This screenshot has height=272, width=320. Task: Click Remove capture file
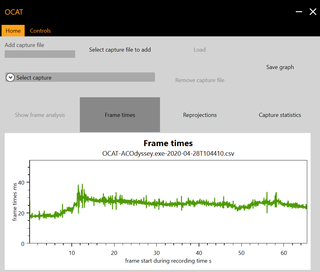click(200, 80)
